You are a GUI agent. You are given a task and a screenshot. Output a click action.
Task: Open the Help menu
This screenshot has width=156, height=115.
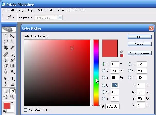tap(82, 10)
